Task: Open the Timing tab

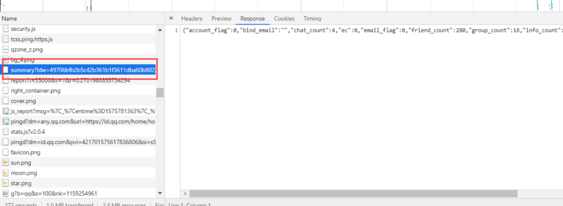Action: pos(312,19)
